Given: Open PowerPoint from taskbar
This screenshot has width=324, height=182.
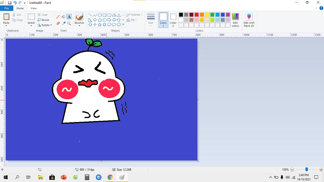Looking at the screenshot, I should [x=64, y=177].
